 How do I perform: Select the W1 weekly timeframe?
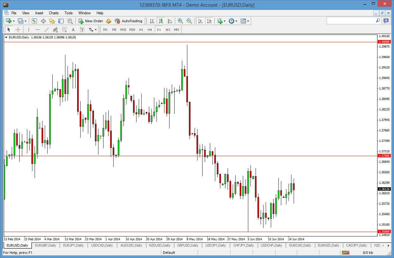coord(168,30)
